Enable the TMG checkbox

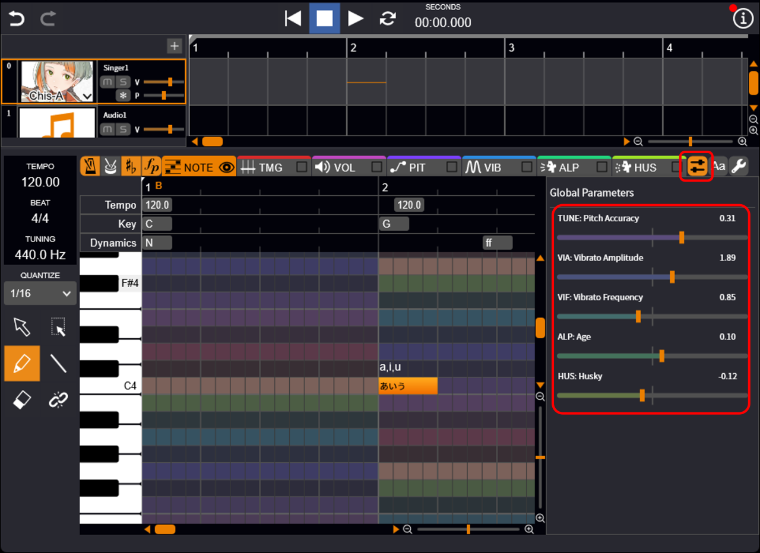coord(302,167)
